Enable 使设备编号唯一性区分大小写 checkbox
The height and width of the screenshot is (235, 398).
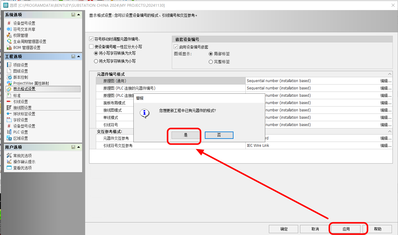91,47
